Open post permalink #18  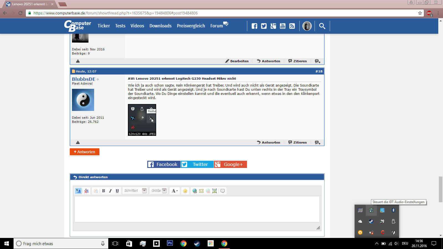[319, 71]
